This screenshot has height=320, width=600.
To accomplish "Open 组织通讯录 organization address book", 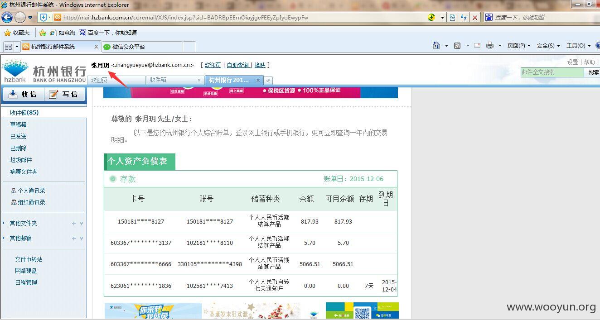I will [28, 202].
